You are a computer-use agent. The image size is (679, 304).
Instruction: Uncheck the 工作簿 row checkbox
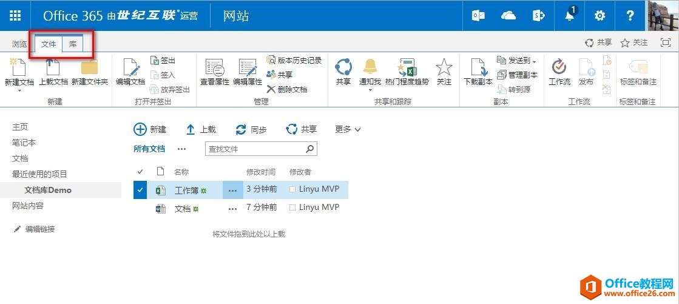[140, 190]
